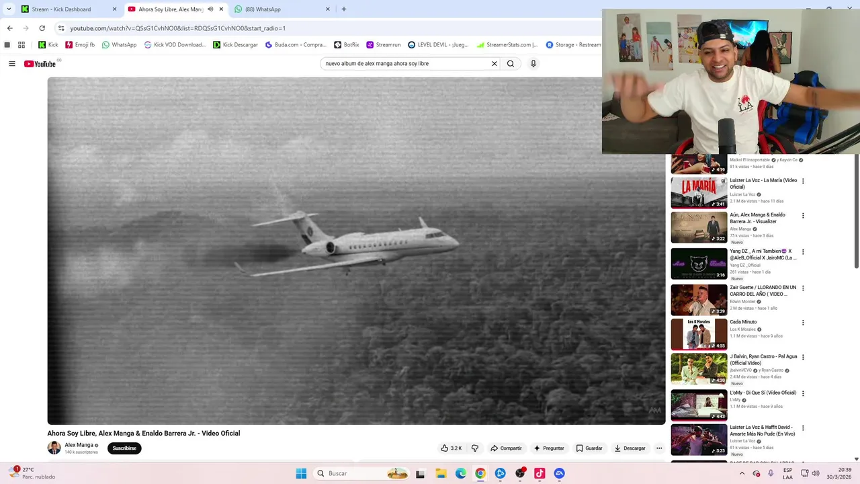
Task: Open Chrome apps grid in bookmarks bar
Action: coord(21,45)
